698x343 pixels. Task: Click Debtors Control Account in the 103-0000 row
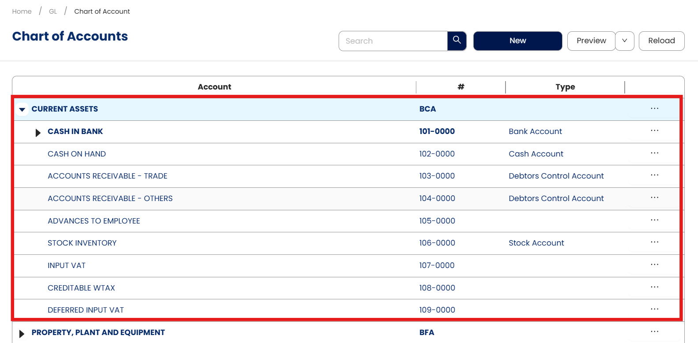pyautogui.click(x=556, y=176)
